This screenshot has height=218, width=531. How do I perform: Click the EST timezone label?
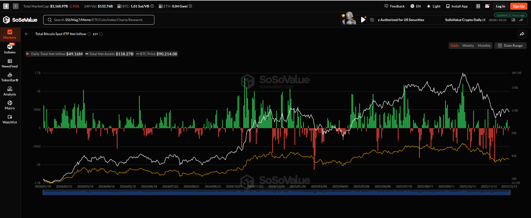(95, 34)
